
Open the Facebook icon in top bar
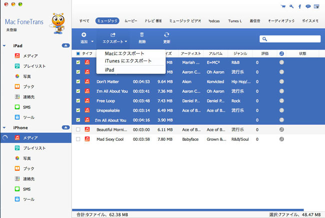[299, 7]
